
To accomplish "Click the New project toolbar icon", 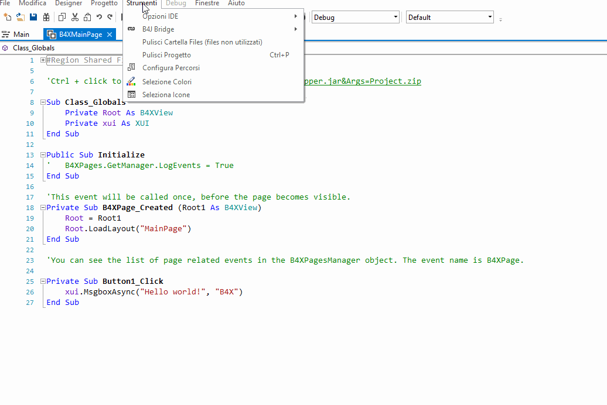I will (x=8, y=17).
